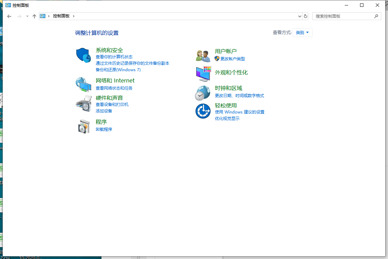This screenshot has width=388, height=259.
Task: Open 网络和 Internet category heading
Action: coord(115,80)
